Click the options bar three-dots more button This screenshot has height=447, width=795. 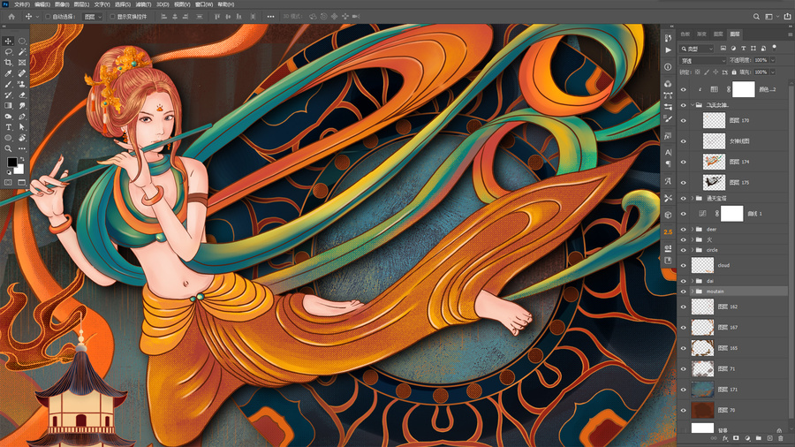[x=271, y=17]
